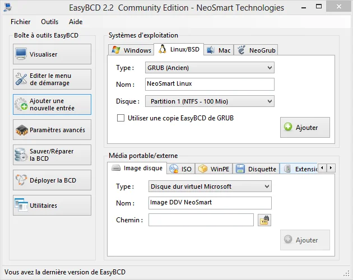Viewport: 353px width, 280px height.
Task: Click the server icon on Extension tab
Action: pyautogui.click(x=287, y=169)
